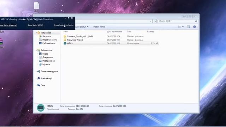Open the Документы library

click(x=48, y=57)
